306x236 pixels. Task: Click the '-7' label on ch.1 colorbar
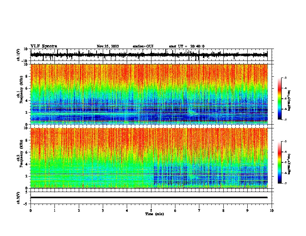point(285,120)
